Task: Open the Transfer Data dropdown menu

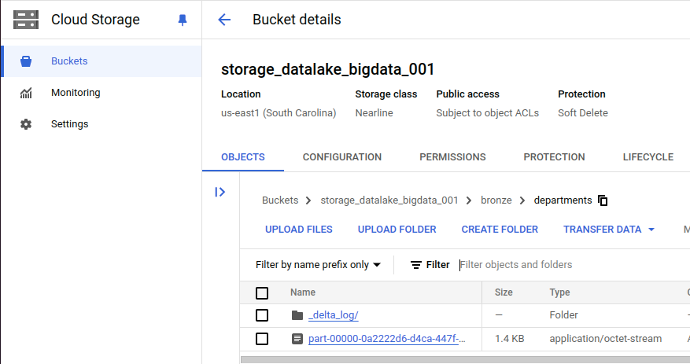Action: coord(609,230)
